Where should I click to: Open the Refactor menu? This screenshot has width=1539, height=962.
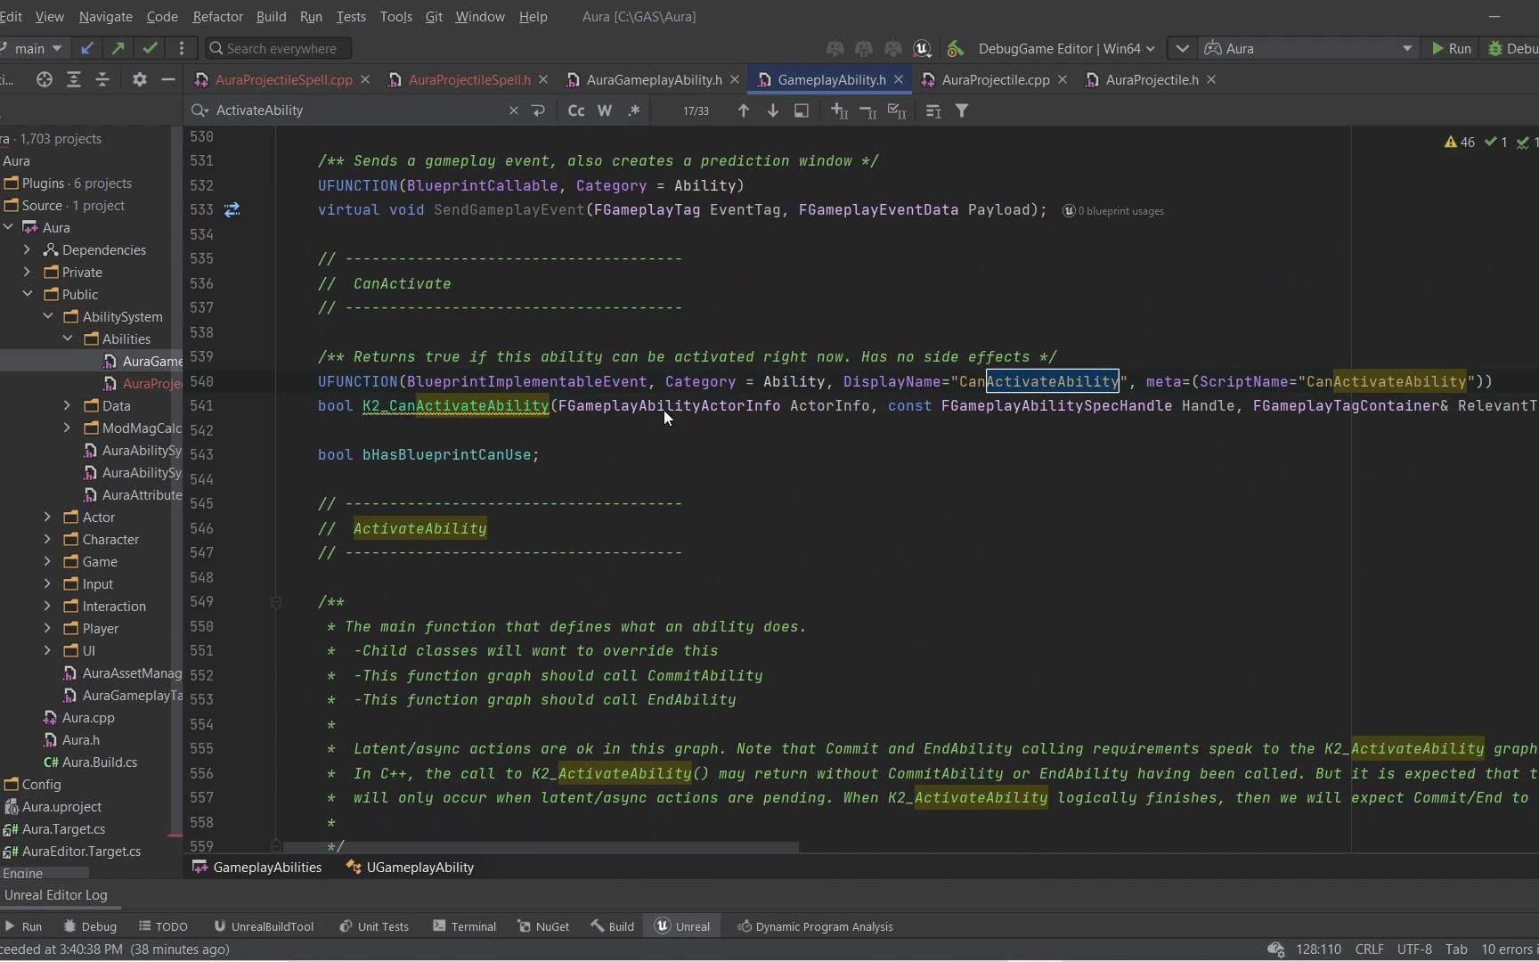click(x=217, y=16)
